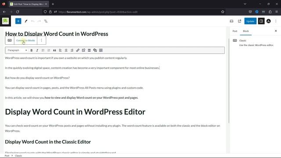281x158 pixels.
Task: Open the Astra settings icon
Action: [x=268, y=21]
